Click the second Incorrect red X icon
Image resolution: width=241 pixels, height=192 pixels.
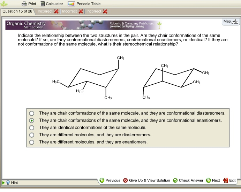pos(81,11)
